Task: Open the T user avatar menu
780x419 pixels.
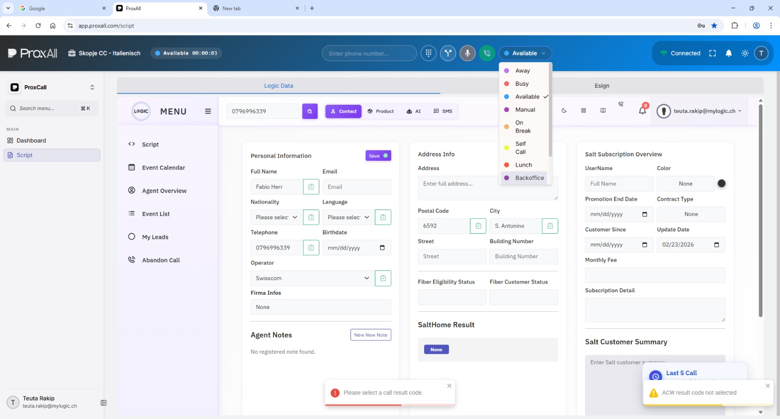Action: 761,53
